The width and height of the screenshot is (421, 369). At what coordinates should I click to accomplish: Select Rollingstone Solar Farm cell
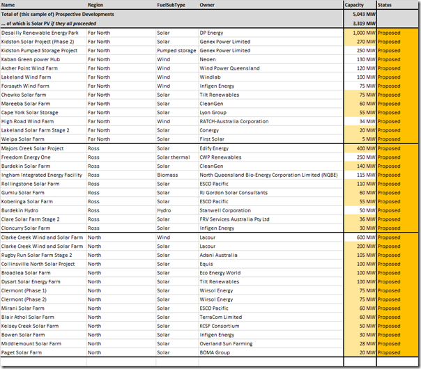pos(43,184)
